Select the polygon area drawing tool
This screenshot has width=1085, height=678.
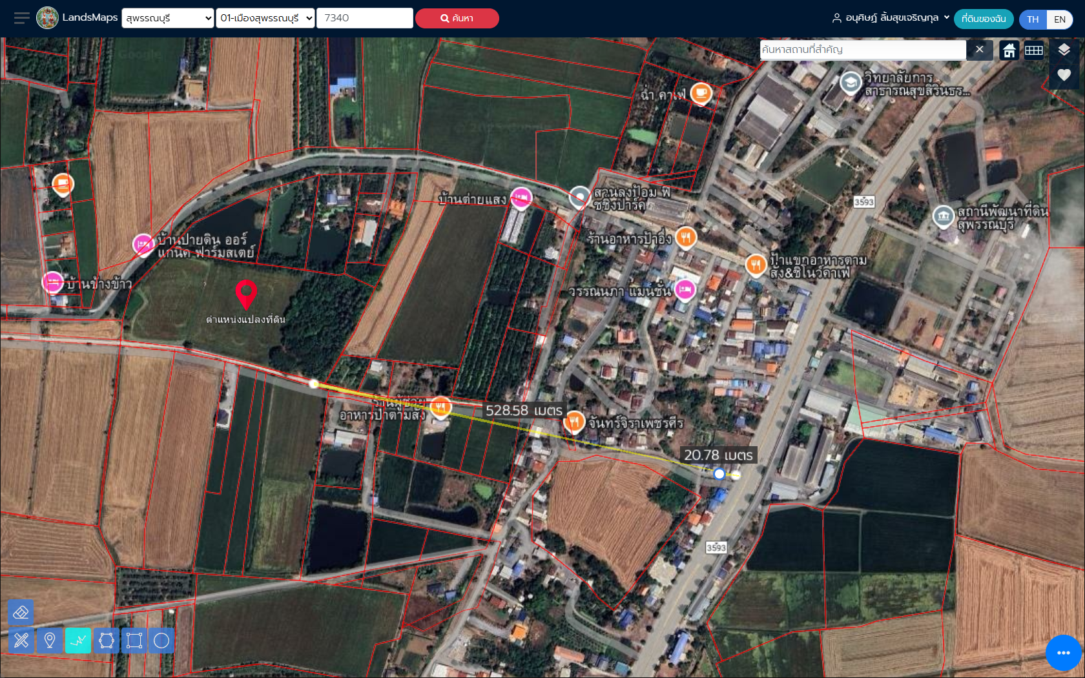click(107, 641)
